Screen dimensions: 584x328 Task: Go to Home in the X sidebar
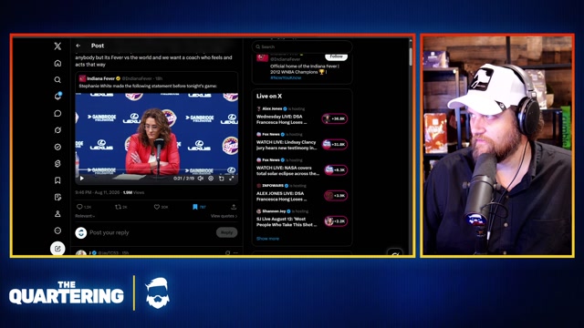[57, 63]
